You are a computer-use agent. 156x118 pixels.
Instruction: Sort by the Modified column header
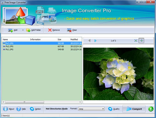pos(76,39)
